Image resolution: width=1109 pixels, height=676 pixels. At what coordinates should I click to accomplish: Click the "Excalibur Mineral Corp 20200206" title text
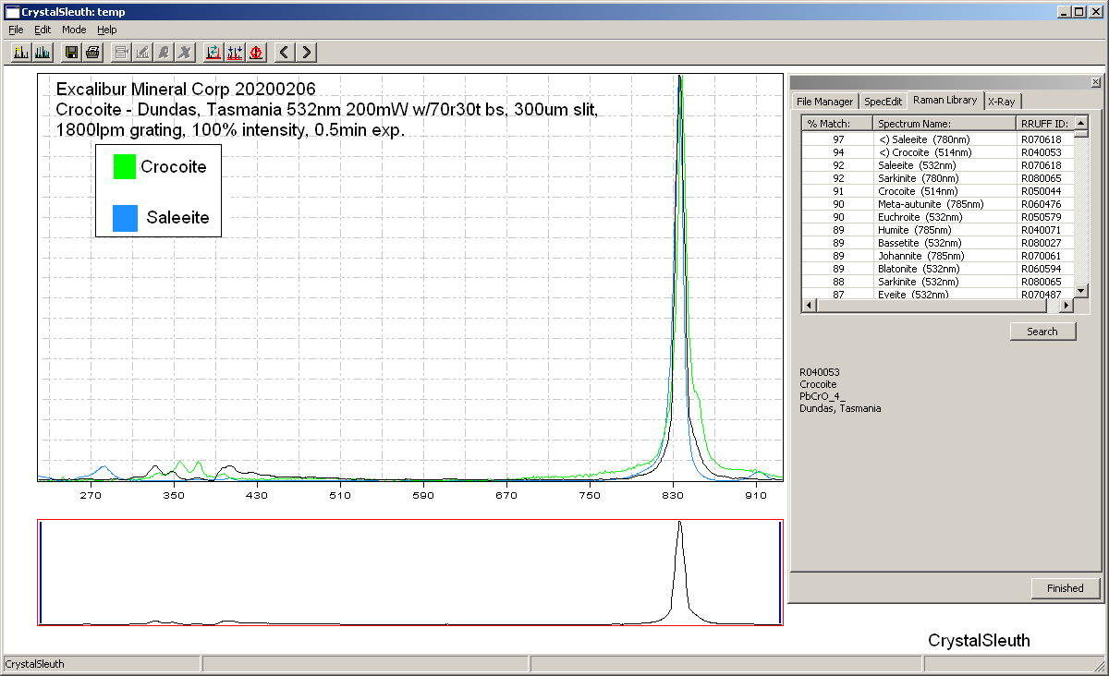click(x=186, y=90)
